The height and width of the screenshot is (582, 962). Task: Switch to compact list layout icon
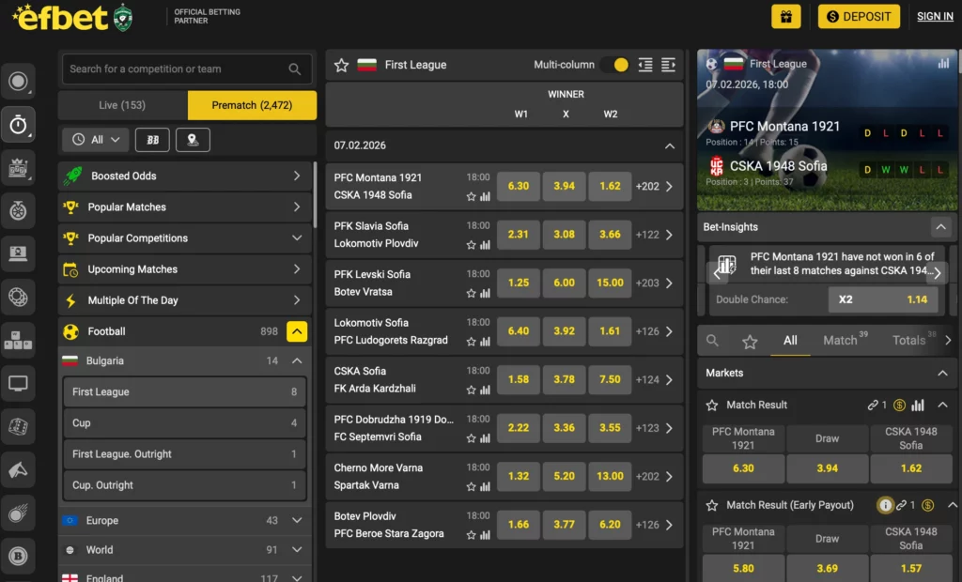pos(644,65)
